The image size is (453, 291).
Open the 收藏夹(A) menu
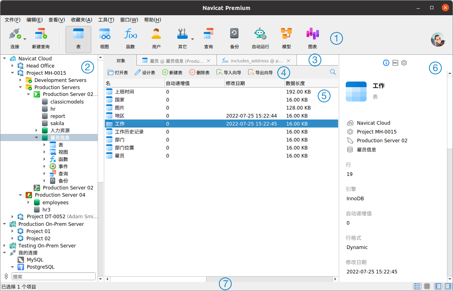coord(82,20)
